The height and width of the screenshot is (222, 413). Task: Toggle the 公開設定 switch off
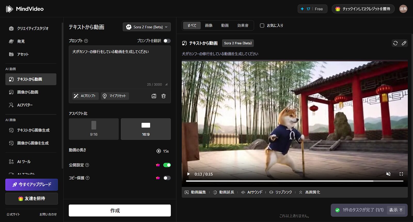tap(167, 165)
